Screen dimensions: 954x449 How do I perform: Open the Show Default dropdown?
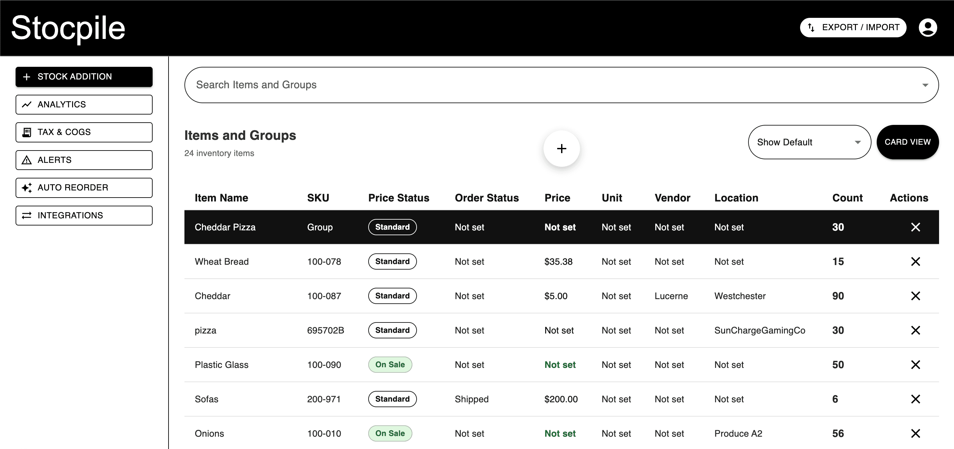point(809,142)
